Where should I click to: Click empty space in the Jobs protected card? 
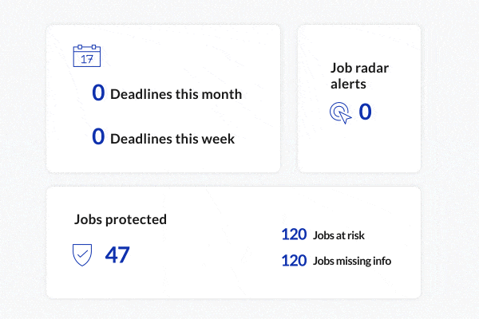(208, 271)
